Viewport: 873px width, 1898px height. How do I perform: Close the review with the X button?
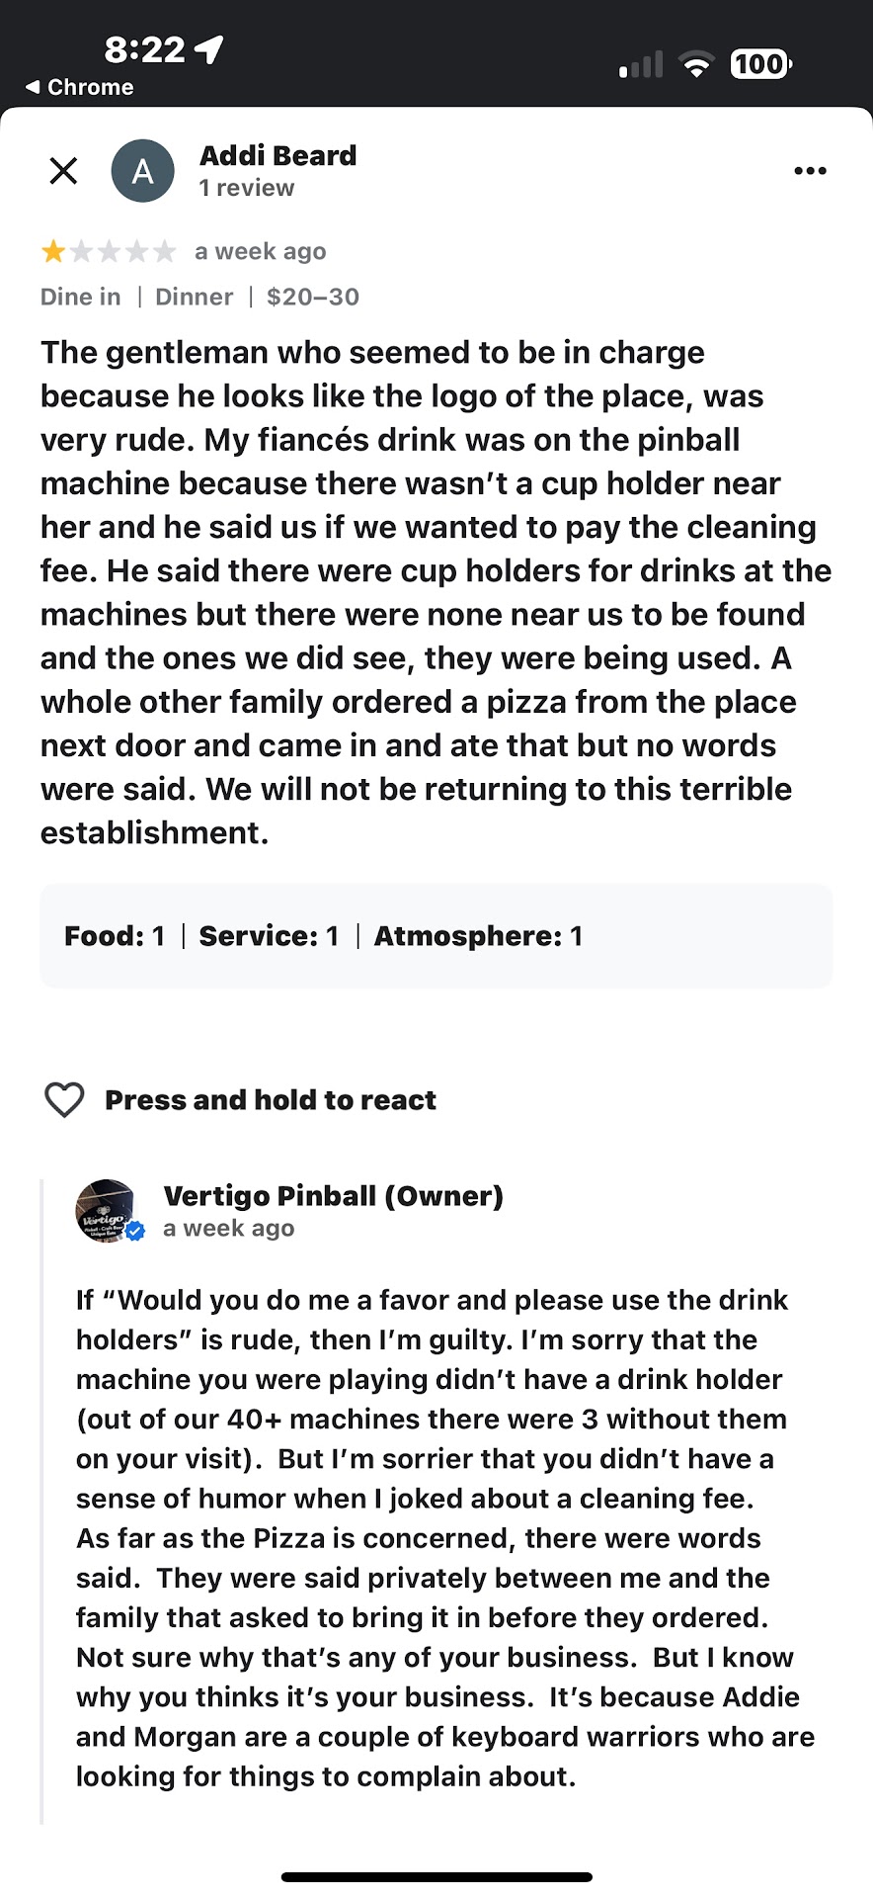point(63,171)
